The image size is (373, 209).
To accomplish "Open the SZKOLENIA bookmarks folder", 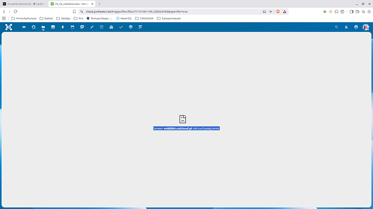I will coord(144,18).
